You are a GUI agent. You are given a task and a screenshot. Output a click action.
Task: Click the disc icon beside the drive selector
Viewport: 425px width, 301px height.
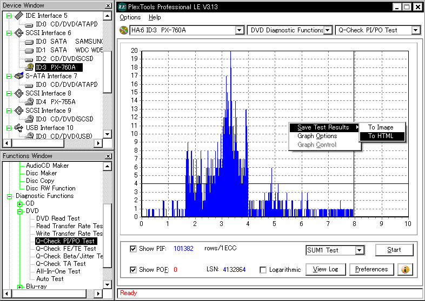(124, 30)
